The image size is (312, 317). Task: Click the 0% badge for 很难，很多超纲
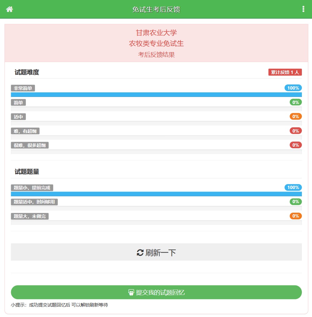click(296, 145)
